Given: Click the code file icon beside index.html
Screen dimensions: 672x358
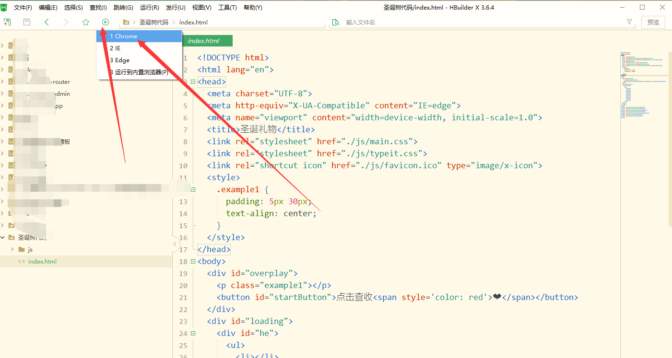Looking at the screenshot, I should click(x=21, y=261).
